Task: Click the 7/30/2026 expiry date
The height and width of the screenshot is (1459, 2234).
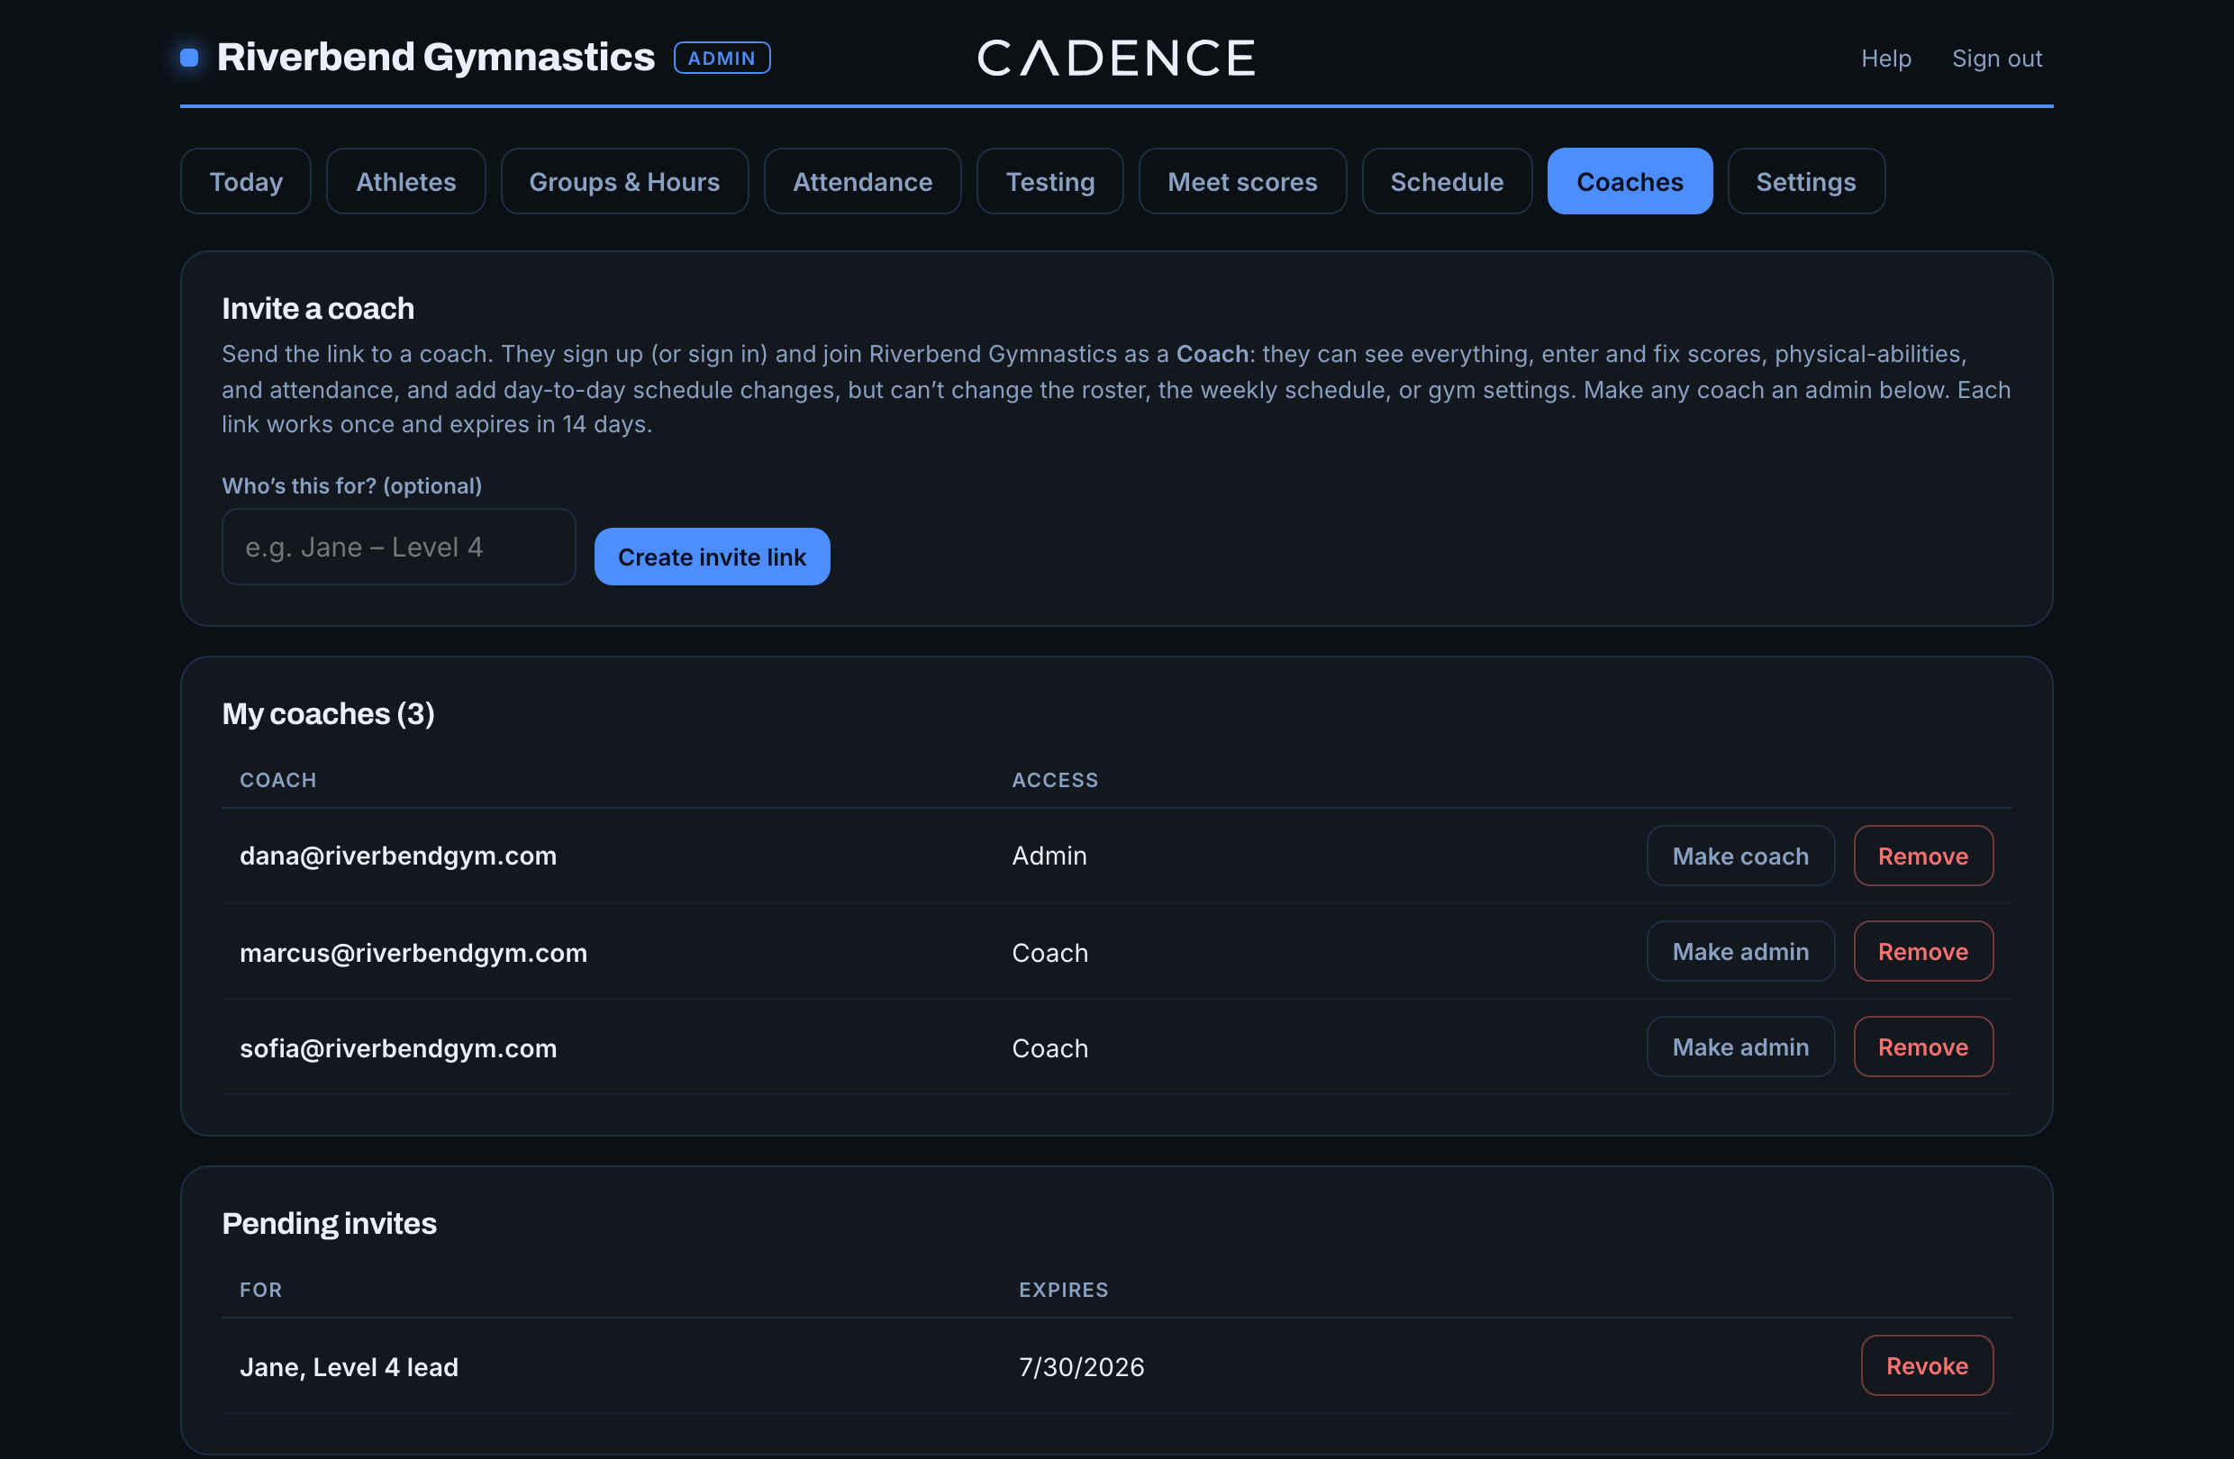Action: [1081, 1367]
